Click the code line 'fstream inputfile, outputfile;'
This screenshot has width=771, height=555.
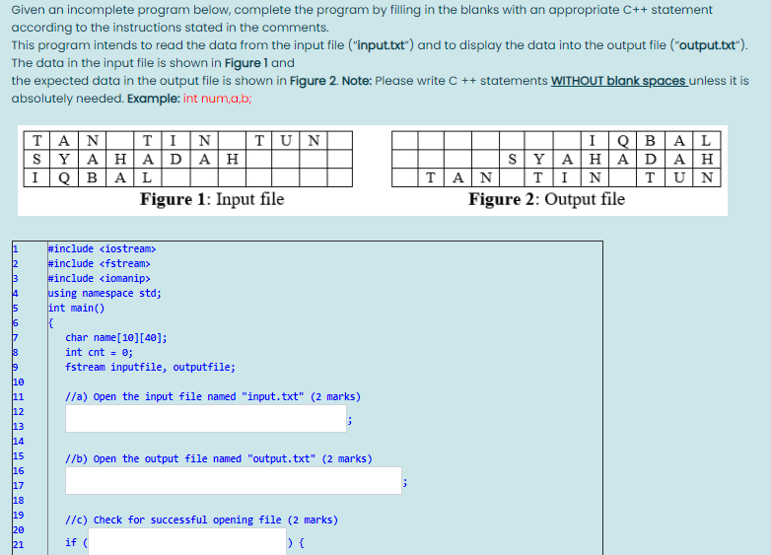point(150,368)
